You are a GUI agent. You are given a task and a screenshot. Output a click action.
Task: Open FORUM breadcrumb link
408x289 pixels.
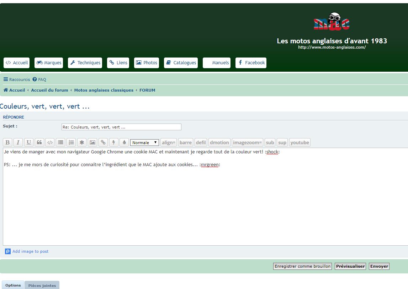click(x=147, y=90)
